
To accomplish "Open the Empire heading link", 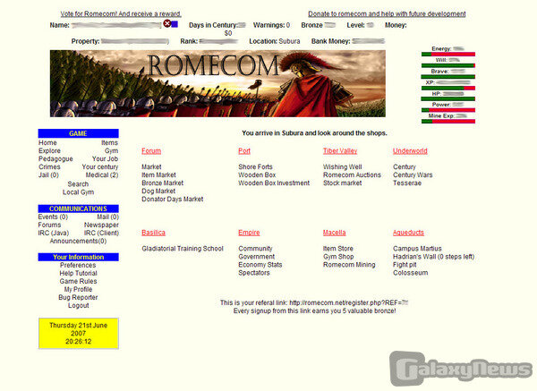I will 249,233.
